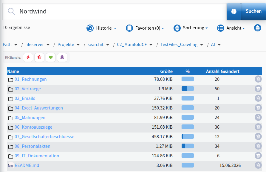Expand the TestFiles_Crawling breadcrumb arrow

[202, 45]
